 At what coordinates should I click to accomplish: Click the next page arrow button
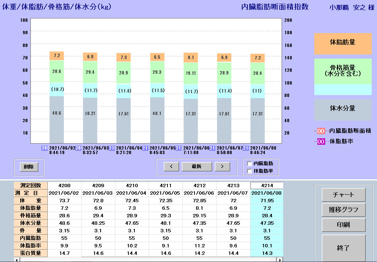tap(222, 167)
